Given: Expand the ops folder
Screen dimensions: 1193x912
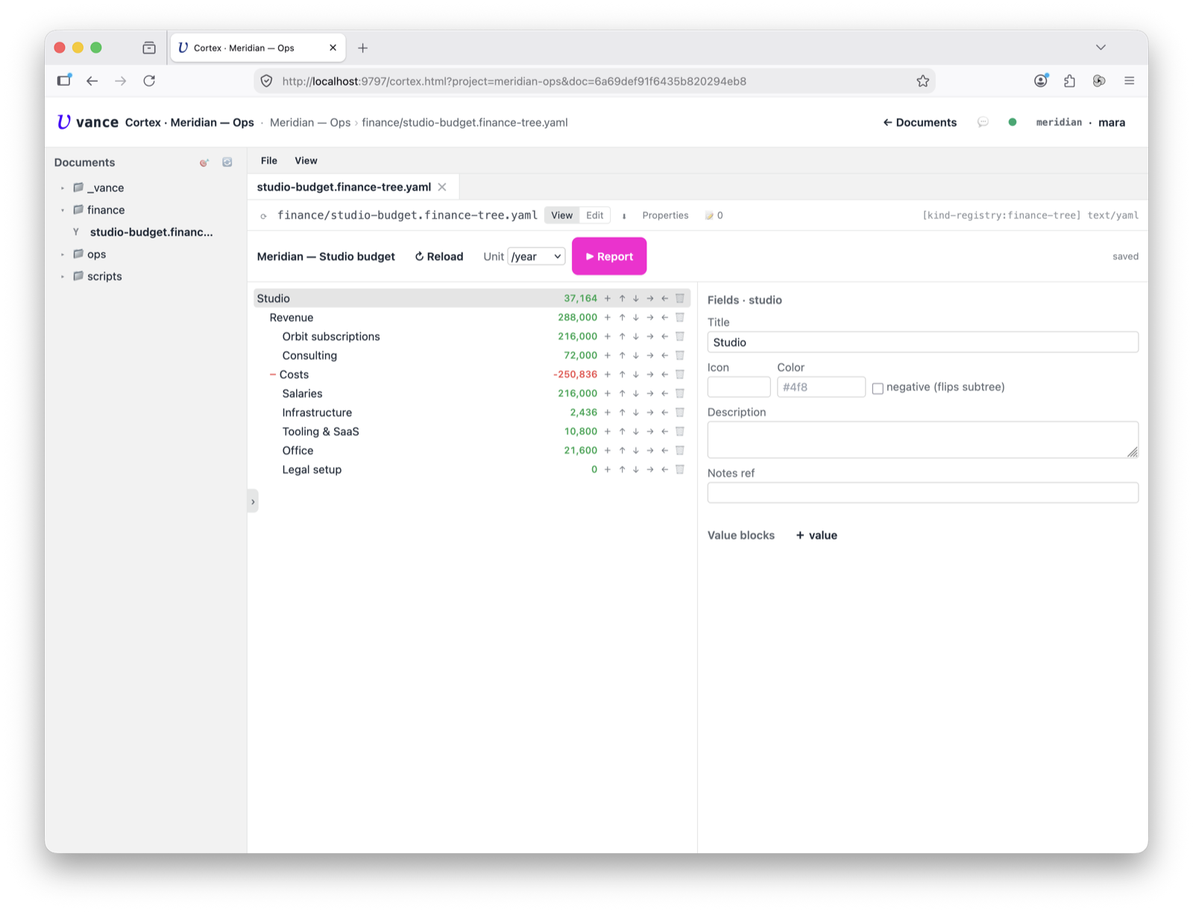Looking at the screenshot, I should (63, 254).
